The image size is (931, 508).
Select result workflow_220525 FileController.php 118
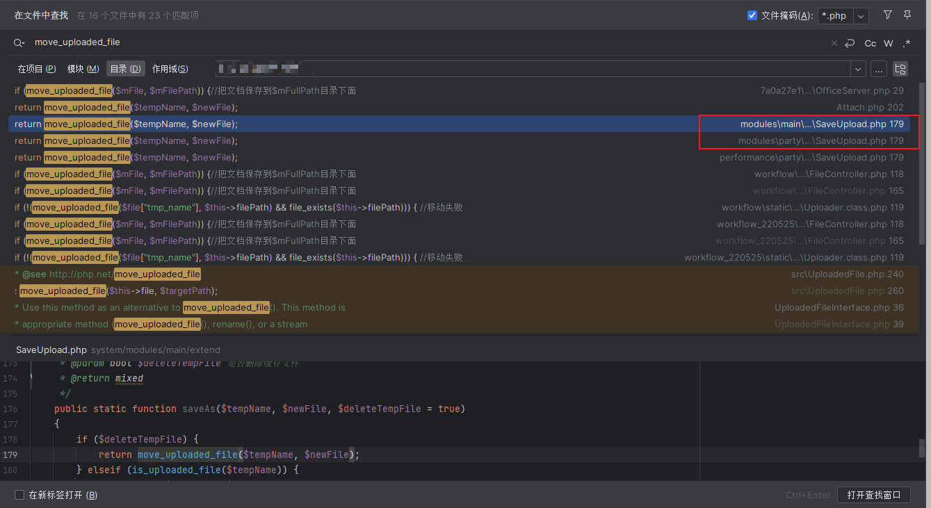[x=459, y=224]
